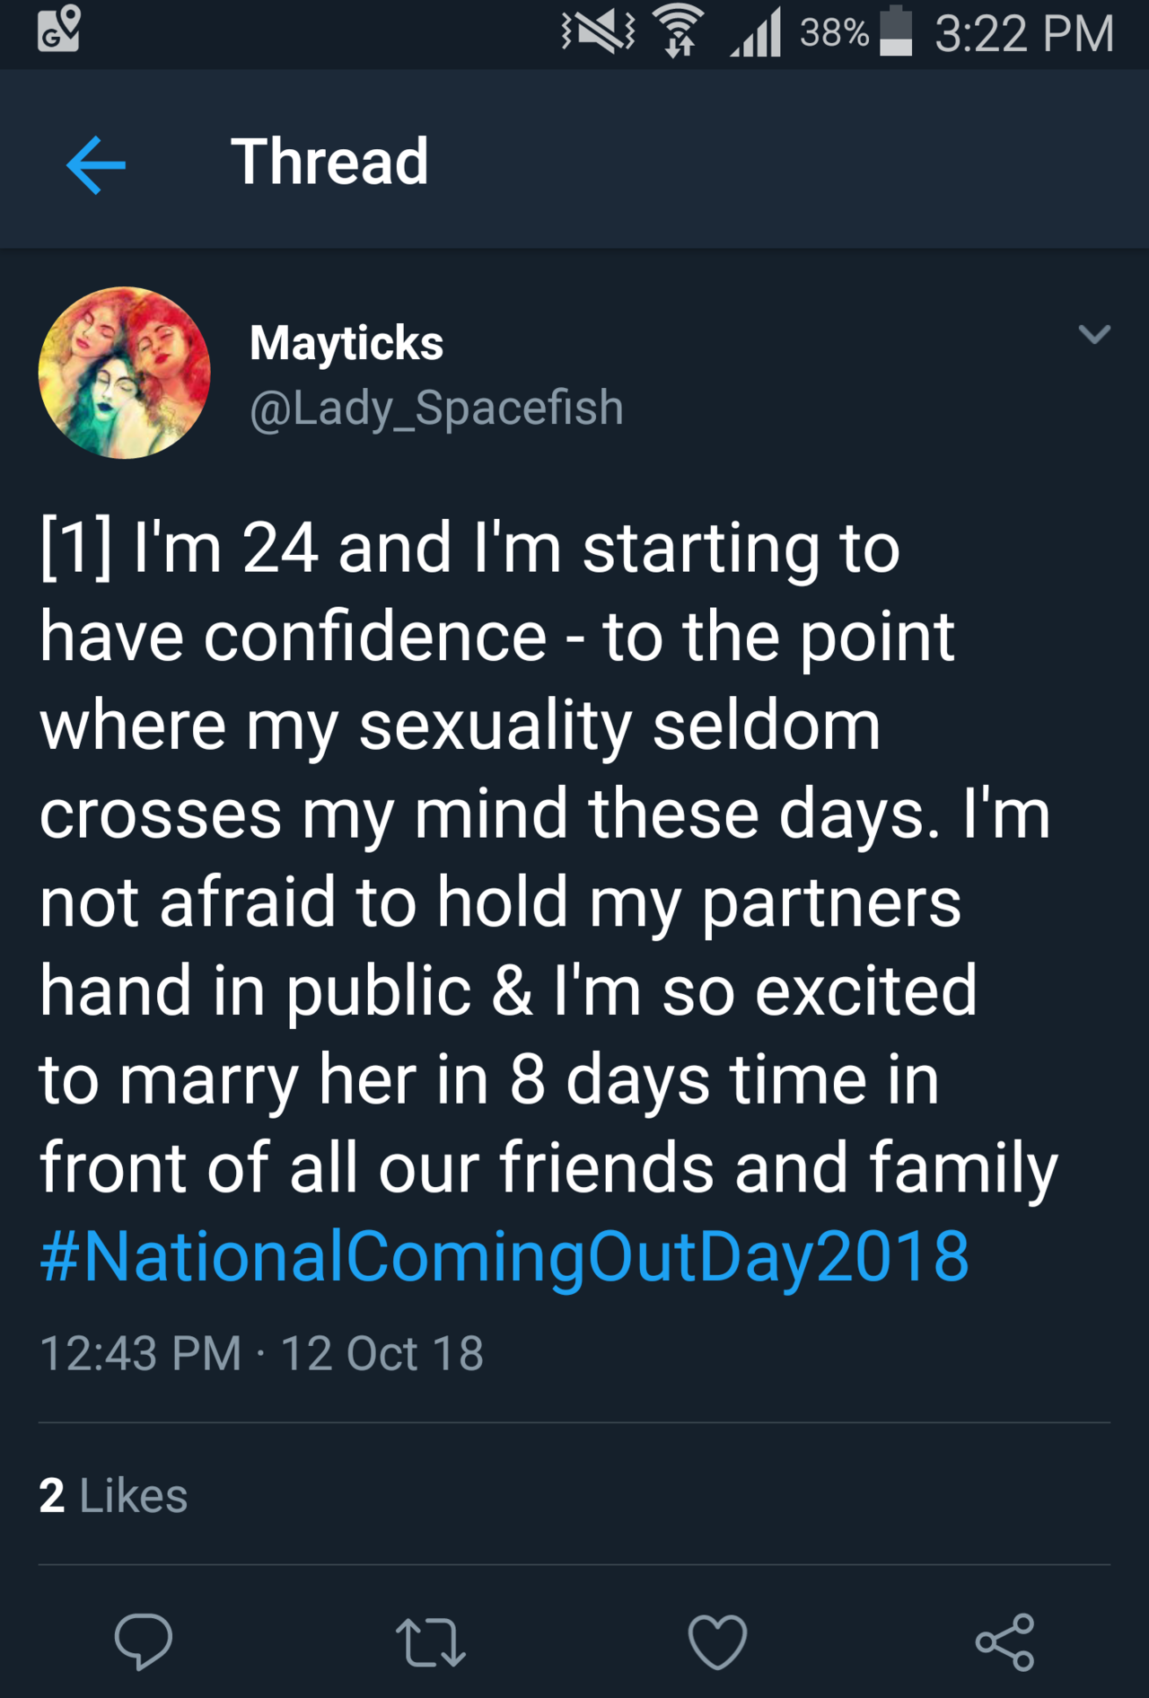Tap the Thread title heading

[x=329, y=162]
